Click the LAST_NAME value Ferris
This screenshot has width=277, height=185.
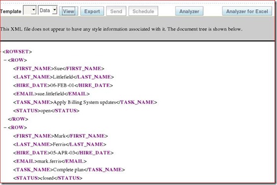pyautogui.click(x=59, y=144)
